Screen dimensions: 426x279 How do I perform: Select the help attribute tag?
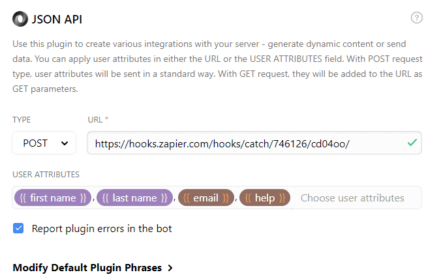[x=265, y=198]
